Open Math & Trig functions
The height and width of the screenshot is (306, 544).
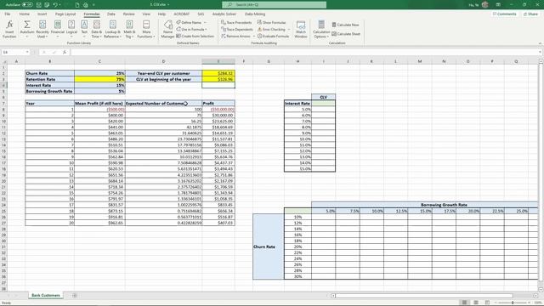(129, 29)
